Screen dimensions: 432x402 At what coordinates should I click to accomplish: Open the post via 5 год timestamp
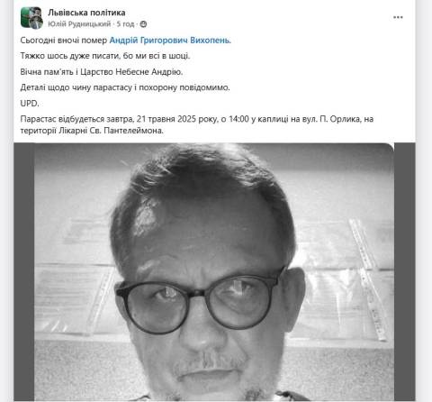(x=125, y=24)
